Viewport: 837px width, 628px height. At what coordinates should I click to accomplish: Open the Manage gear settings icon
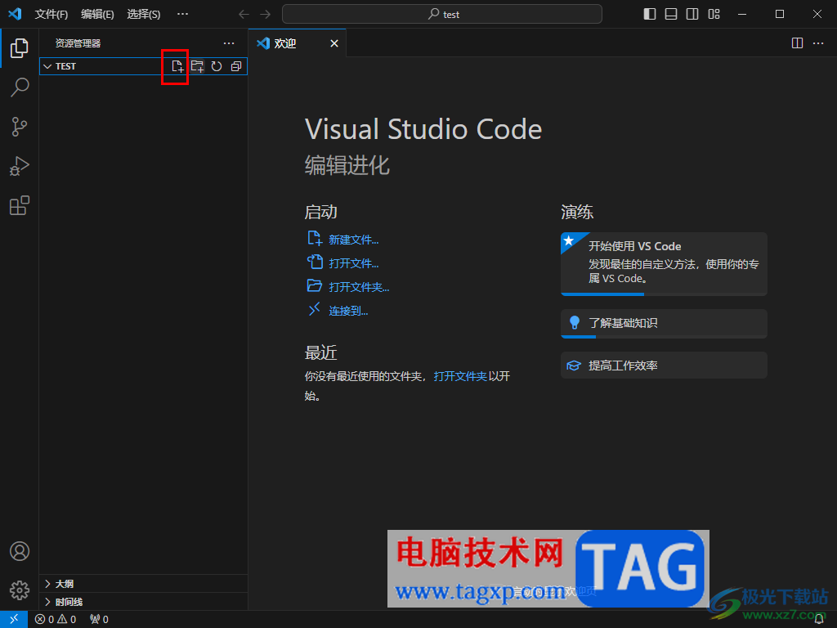(20, 590)
